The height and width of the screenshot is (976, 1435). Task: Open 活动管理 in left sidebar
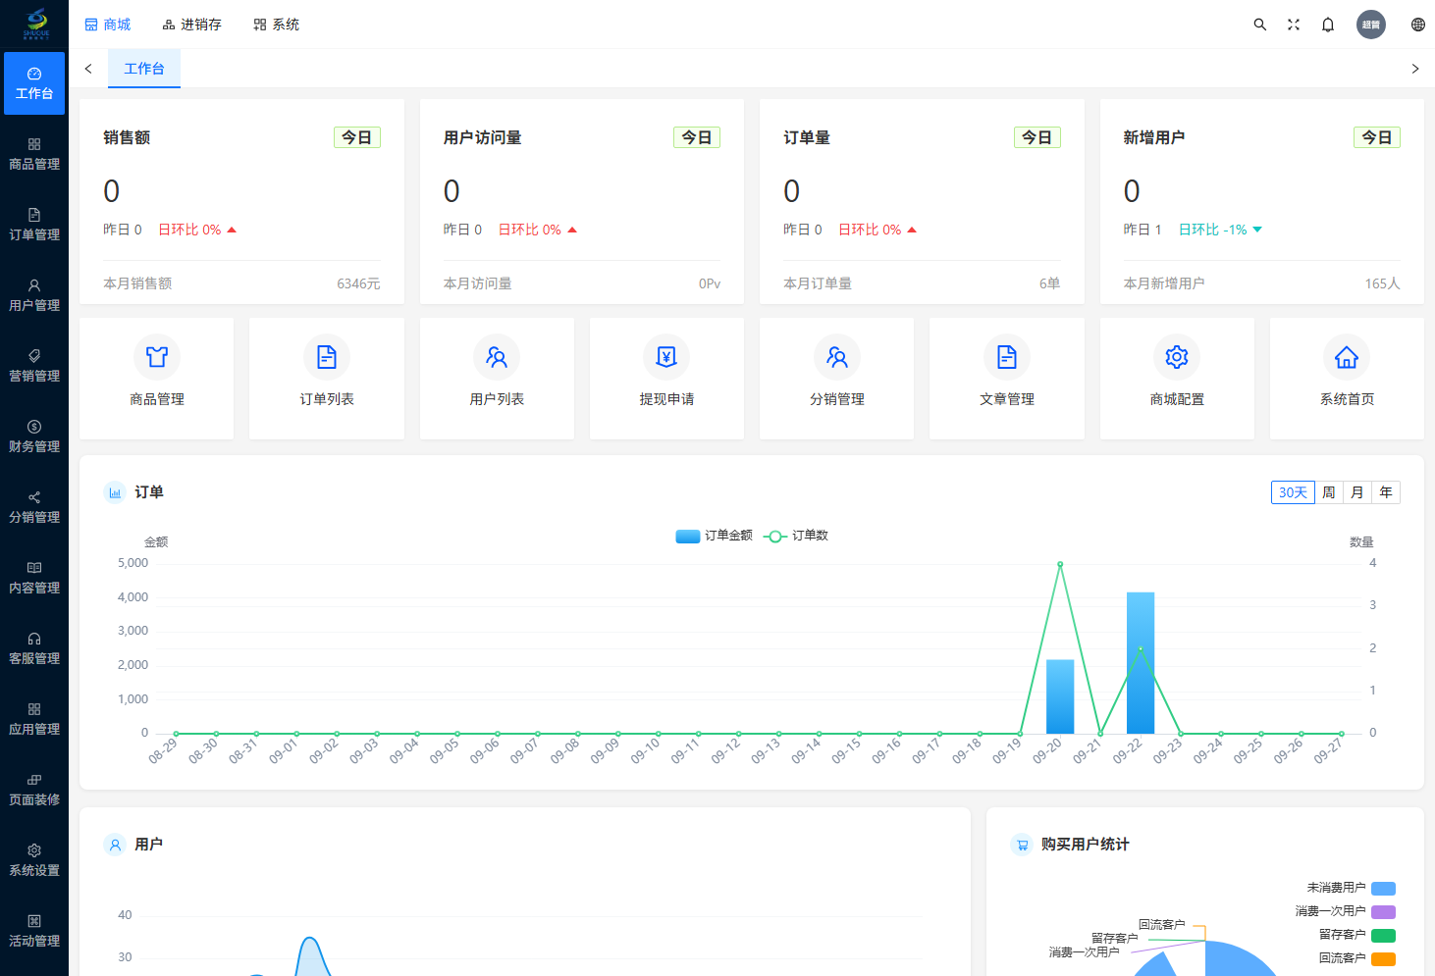point(34,931)
